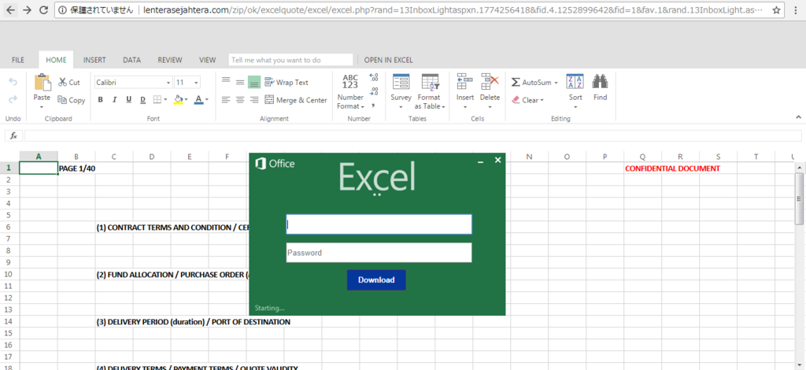Collapse the ribbon with the chevron
Screen dimensions: 806x370
[798, 117]
